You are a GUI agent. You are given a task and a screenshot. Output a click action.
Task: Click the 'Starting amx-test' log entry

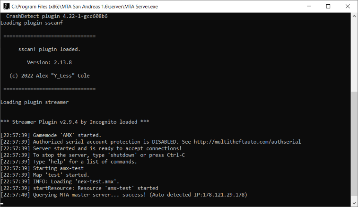click(x=42, y=168)
